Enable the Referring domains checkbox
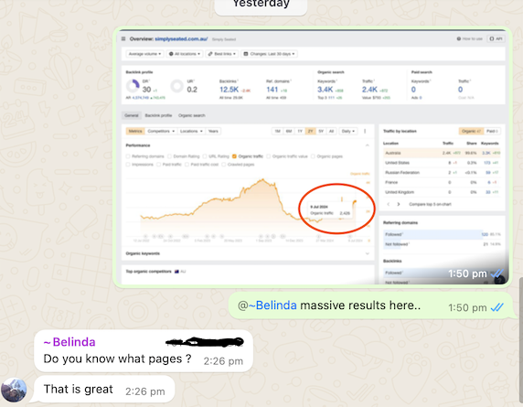This screenshot has width=523, height=407. click(x=128, y=156)
